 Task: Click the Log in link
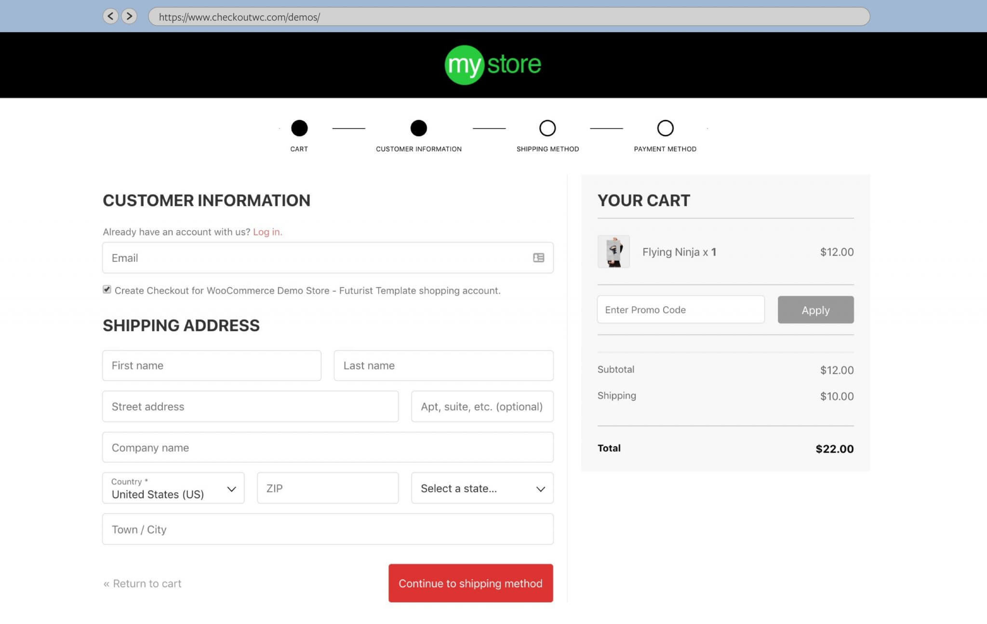266,232
